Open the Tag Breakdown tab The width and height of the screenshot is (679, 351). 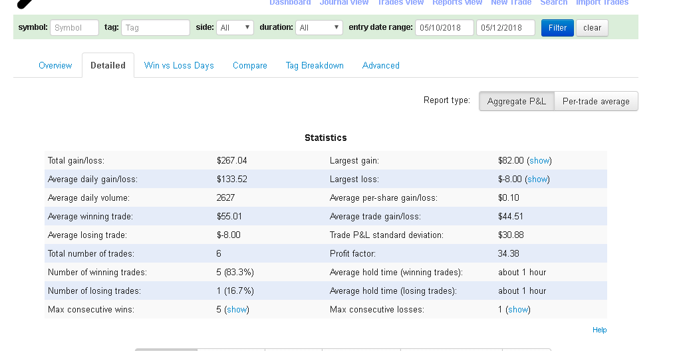click(x=315, y=65)
